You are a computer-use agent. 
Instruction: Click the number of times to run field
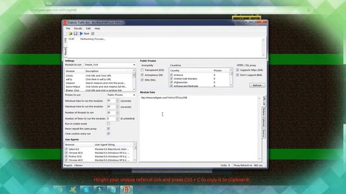[x=111, y=119]
